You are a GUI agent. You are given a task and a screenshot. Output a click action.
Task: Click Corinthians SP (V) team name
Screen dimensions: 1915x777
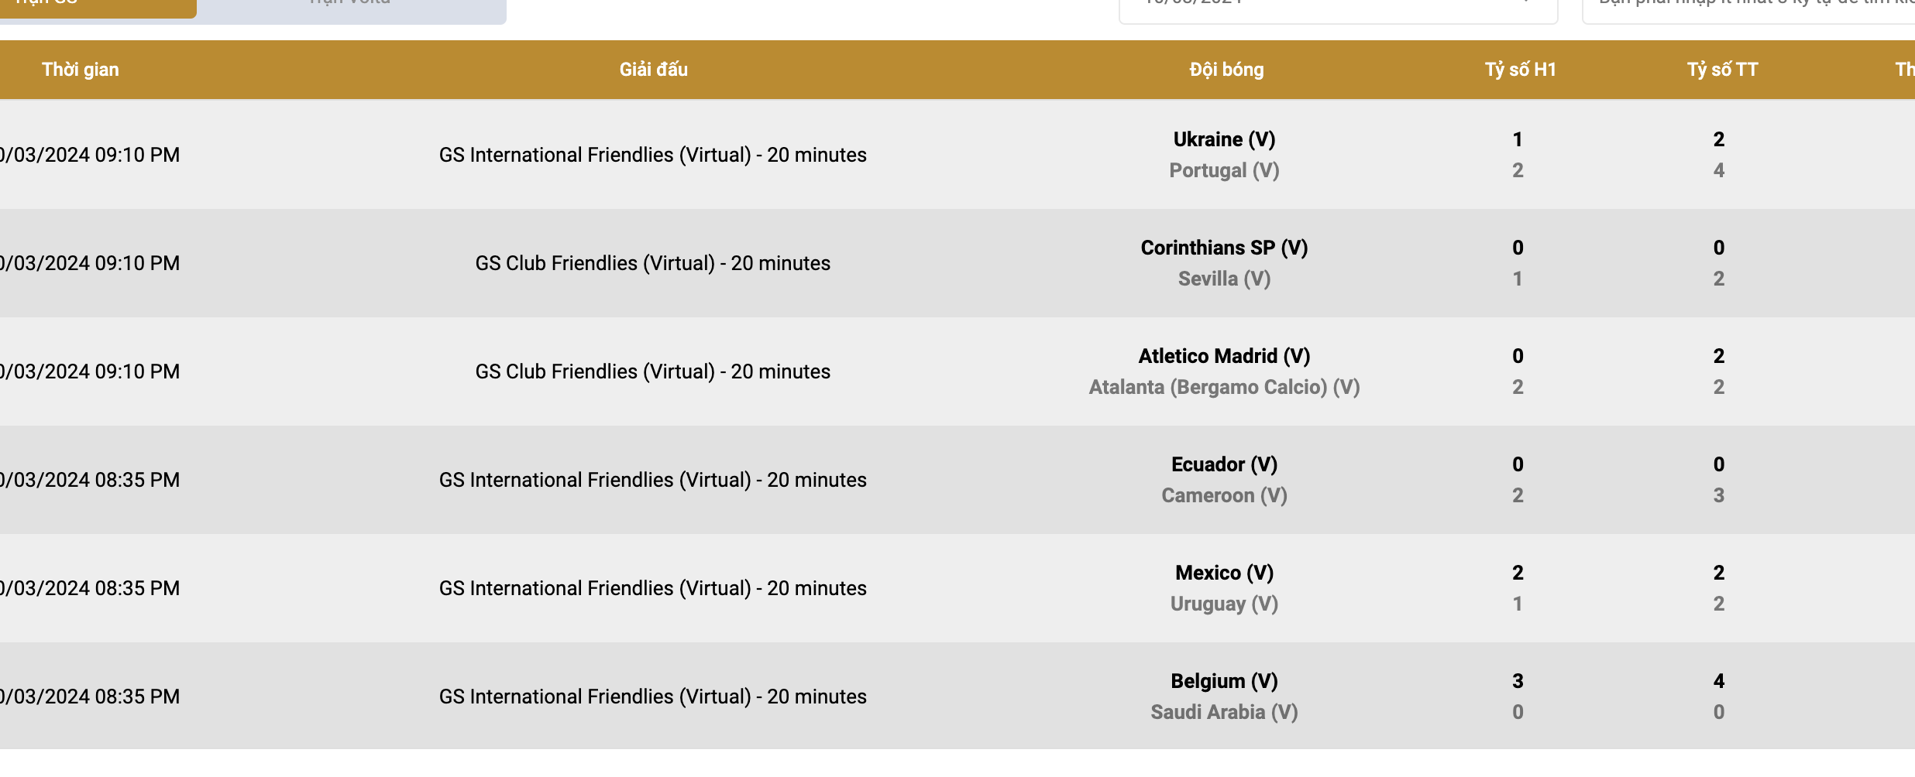click(1224, 248)
